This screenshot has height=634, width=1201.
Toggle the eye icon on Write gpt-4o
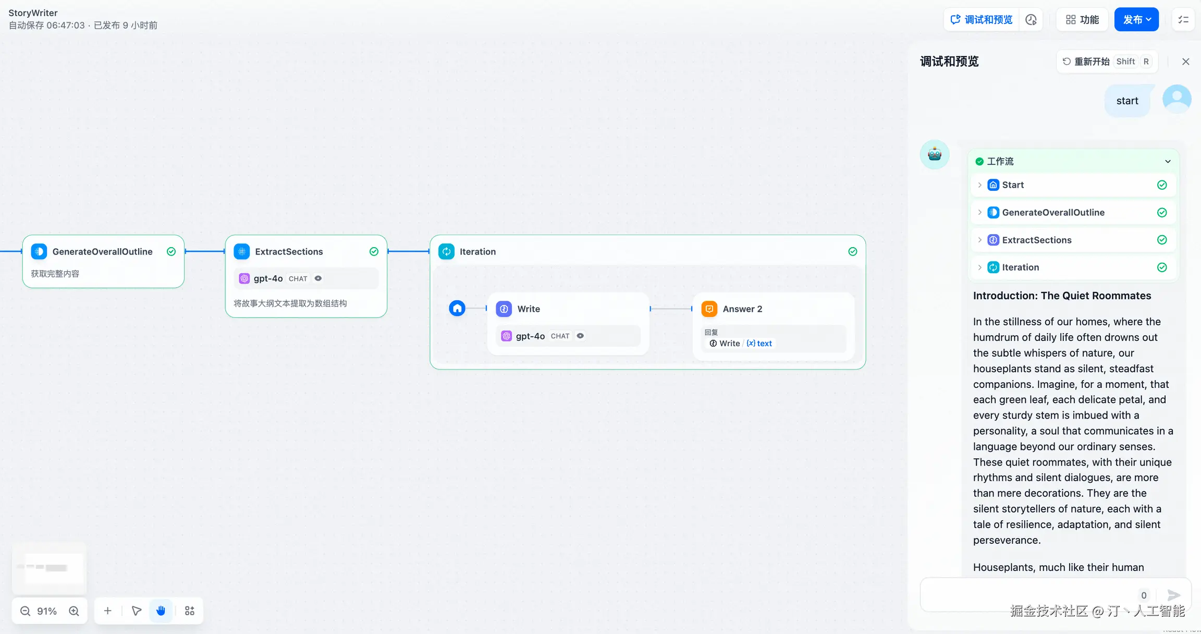point(580,336)
